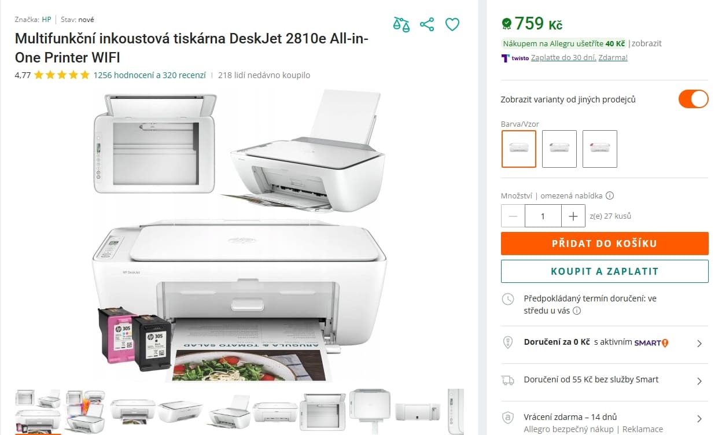Viewport: 722px width, 435px height.
Task: Expand Doručení od 55 Kč bez služby Smart
Action: (604, 380)
